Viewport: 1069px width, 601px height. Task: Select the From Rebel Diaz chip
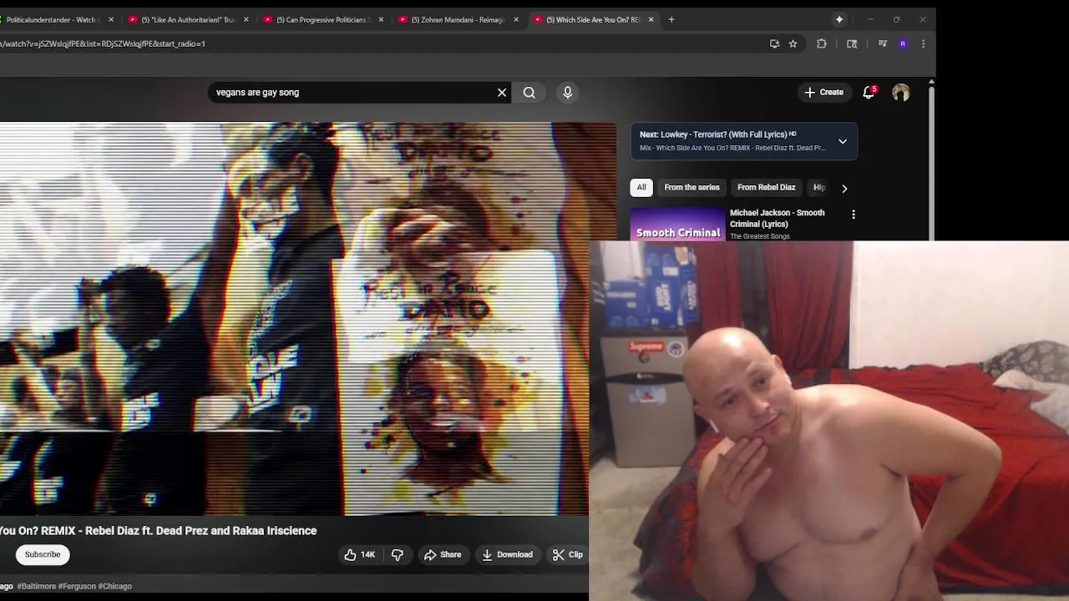pos(766,188)
